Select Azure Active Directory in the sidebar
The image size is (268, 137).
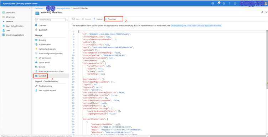[x=13, y=26]
